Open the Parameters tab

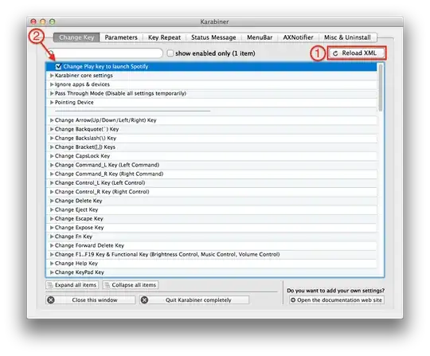click(x=121, y=37)
